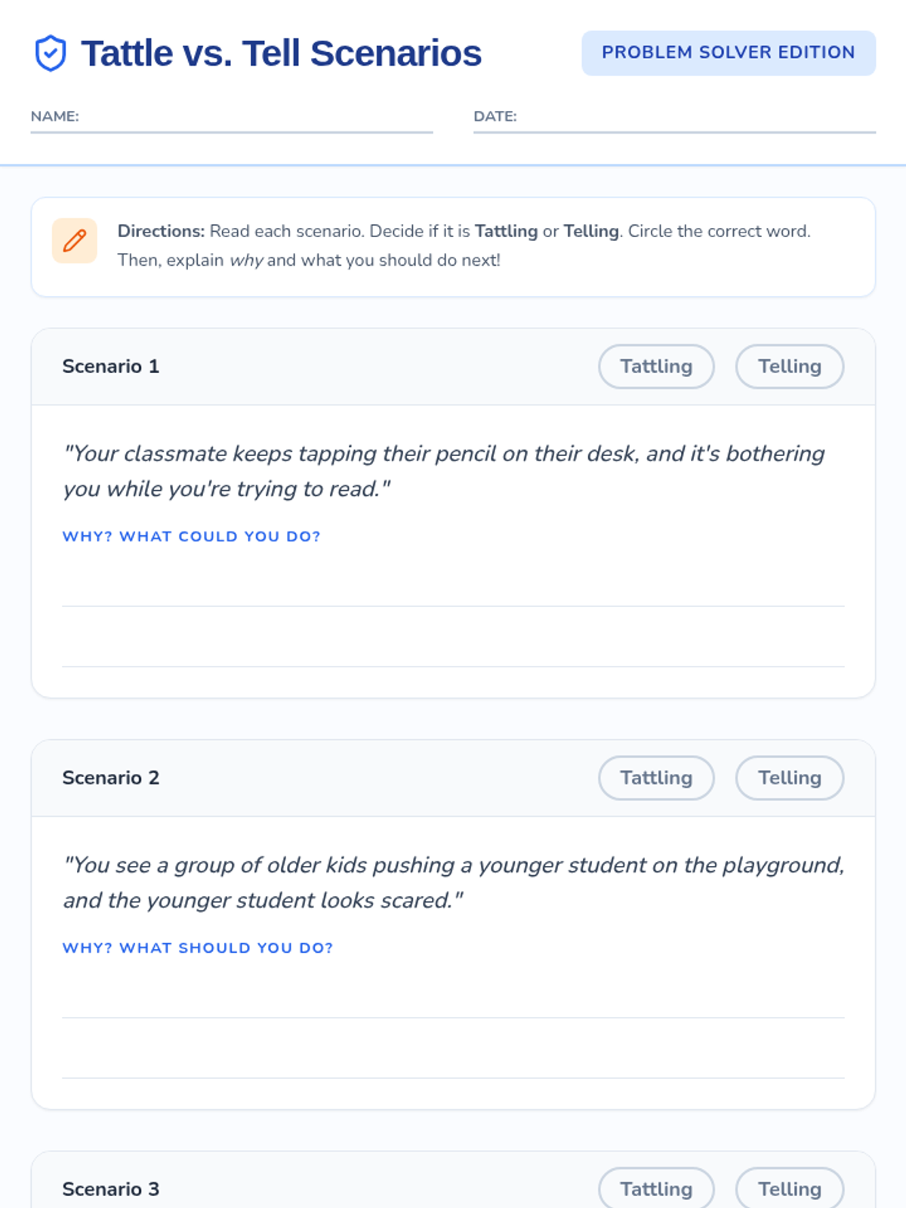The image size is (906, 1208).
Task: Click the Problem Solver Edition badge
Action: (728, 53)
